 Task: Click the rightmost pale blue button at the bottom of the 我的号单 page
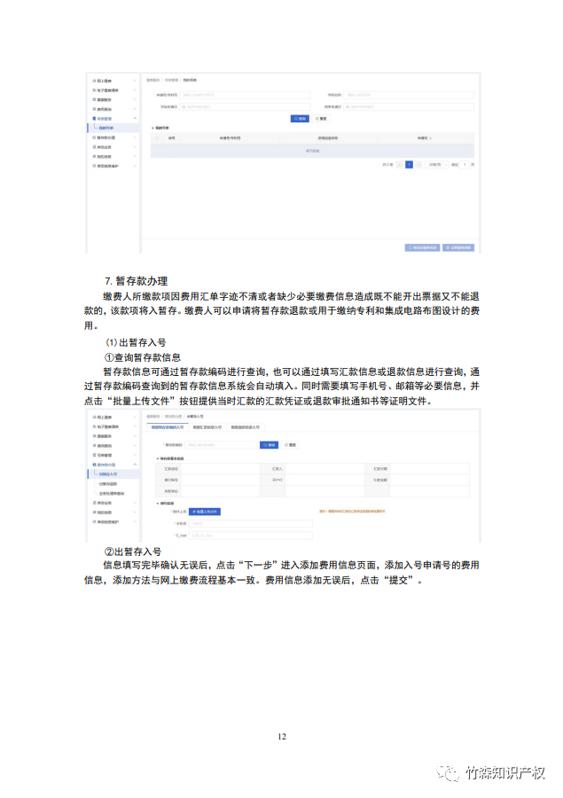[458, 247]
